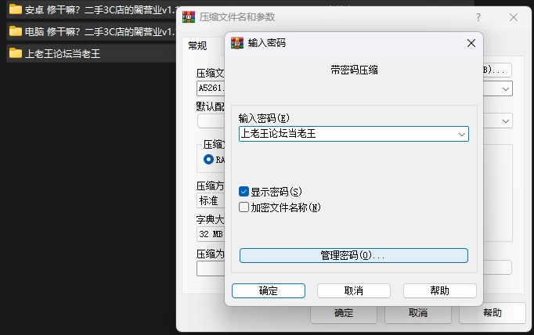Click 取消 in the 输入密码 dialog
This screenshot has width=534, height=335.
[x=353, y=290]
